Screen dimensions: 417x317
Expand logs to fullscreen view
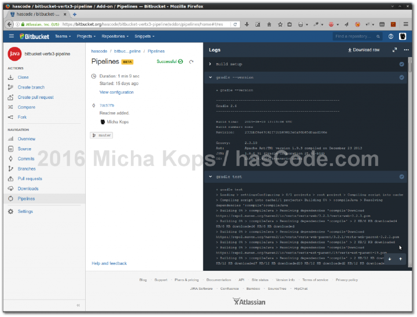394,50
